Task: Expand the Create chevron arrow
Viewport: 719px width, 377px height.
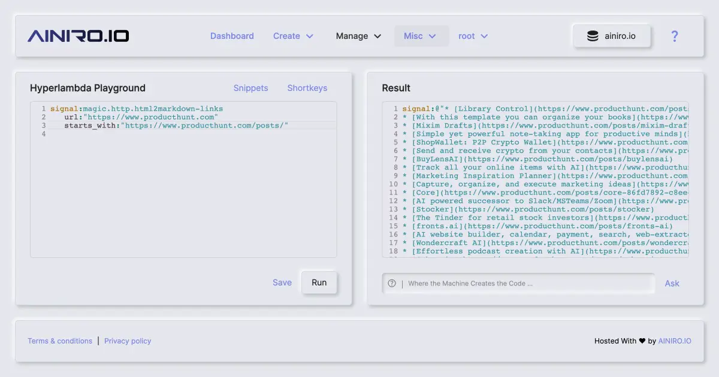Action: coord(310,36)
